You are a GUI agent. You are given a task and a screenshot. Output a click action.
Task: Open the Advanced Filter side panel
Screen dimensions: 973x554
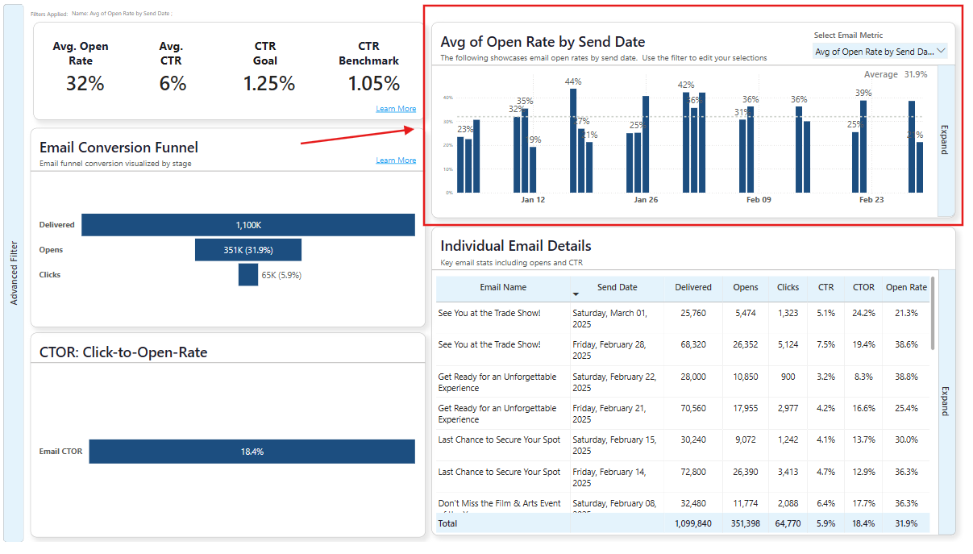tap(14, 273)
